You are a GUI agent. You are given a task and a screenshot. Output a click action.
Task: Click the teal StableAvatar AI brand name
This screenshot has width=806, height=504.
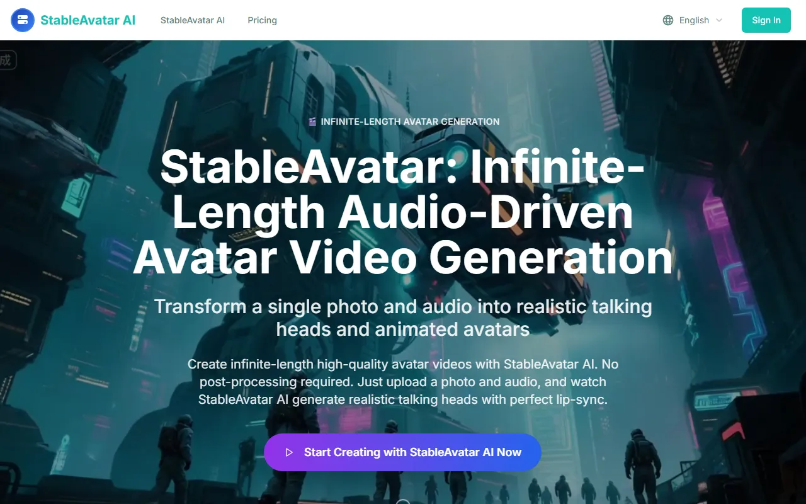(88, 20)
